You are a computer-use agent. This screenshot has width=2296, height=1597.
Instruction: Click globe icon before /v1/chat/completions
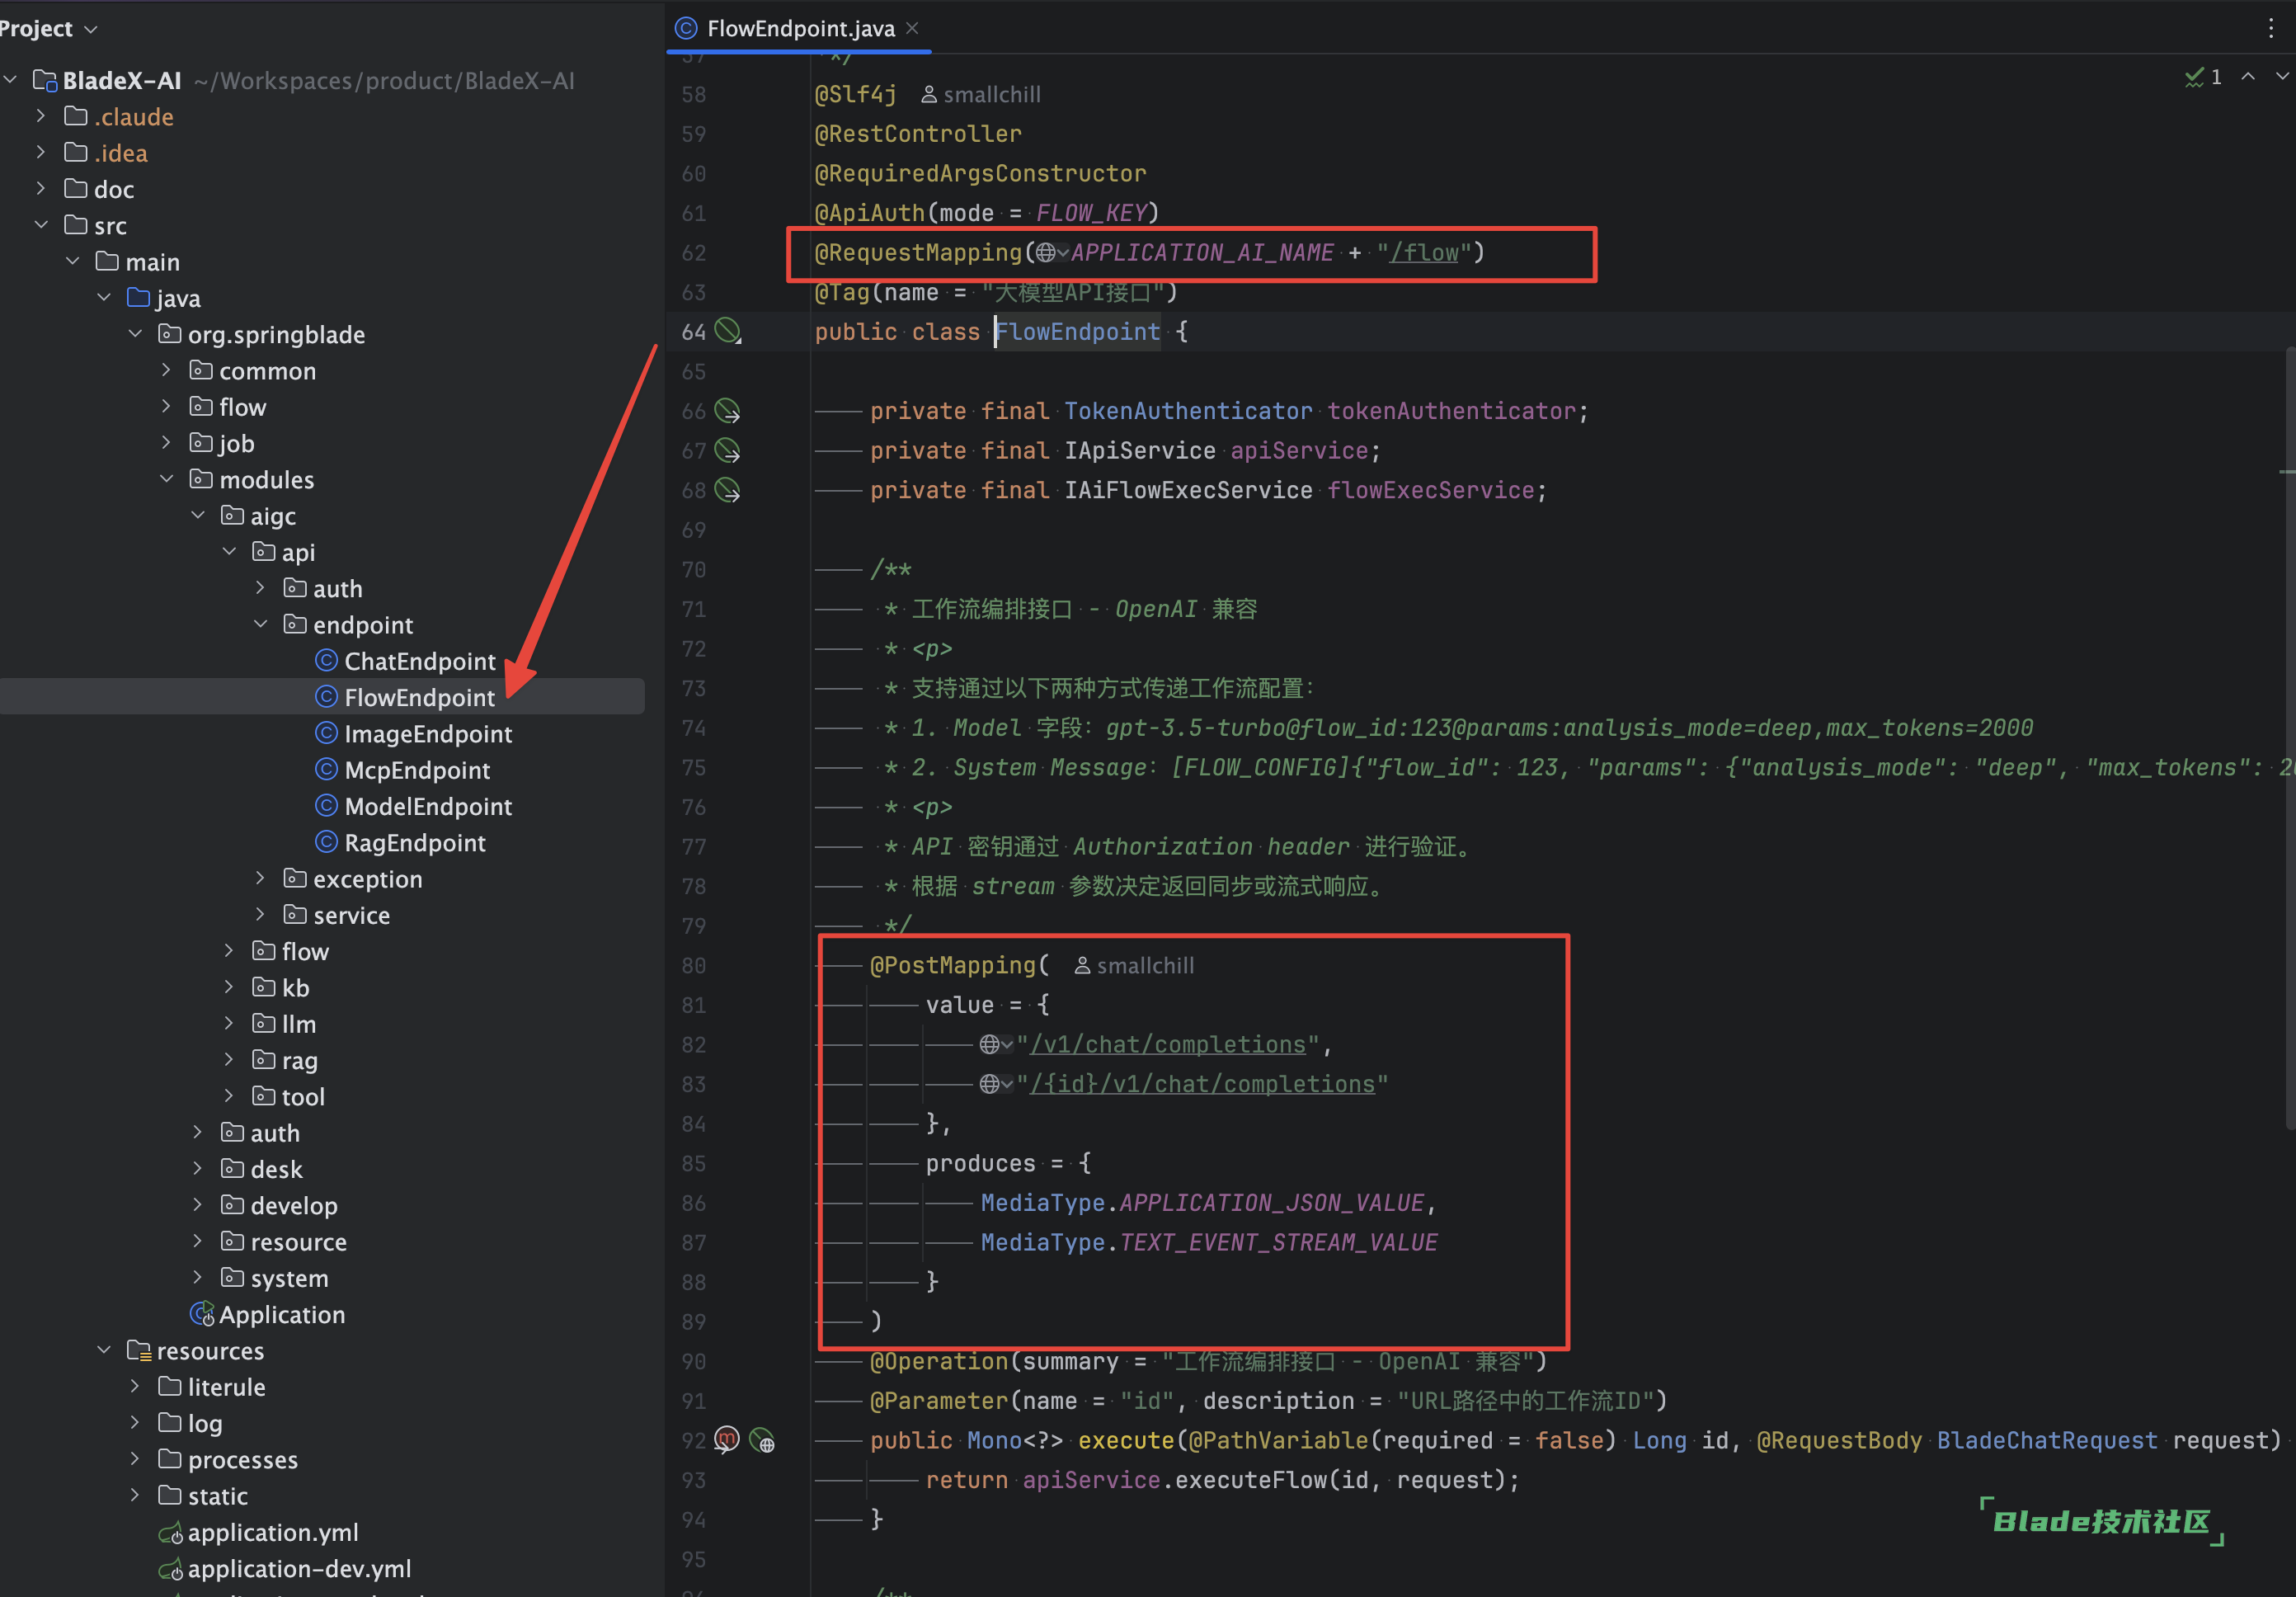point(995,1045)
